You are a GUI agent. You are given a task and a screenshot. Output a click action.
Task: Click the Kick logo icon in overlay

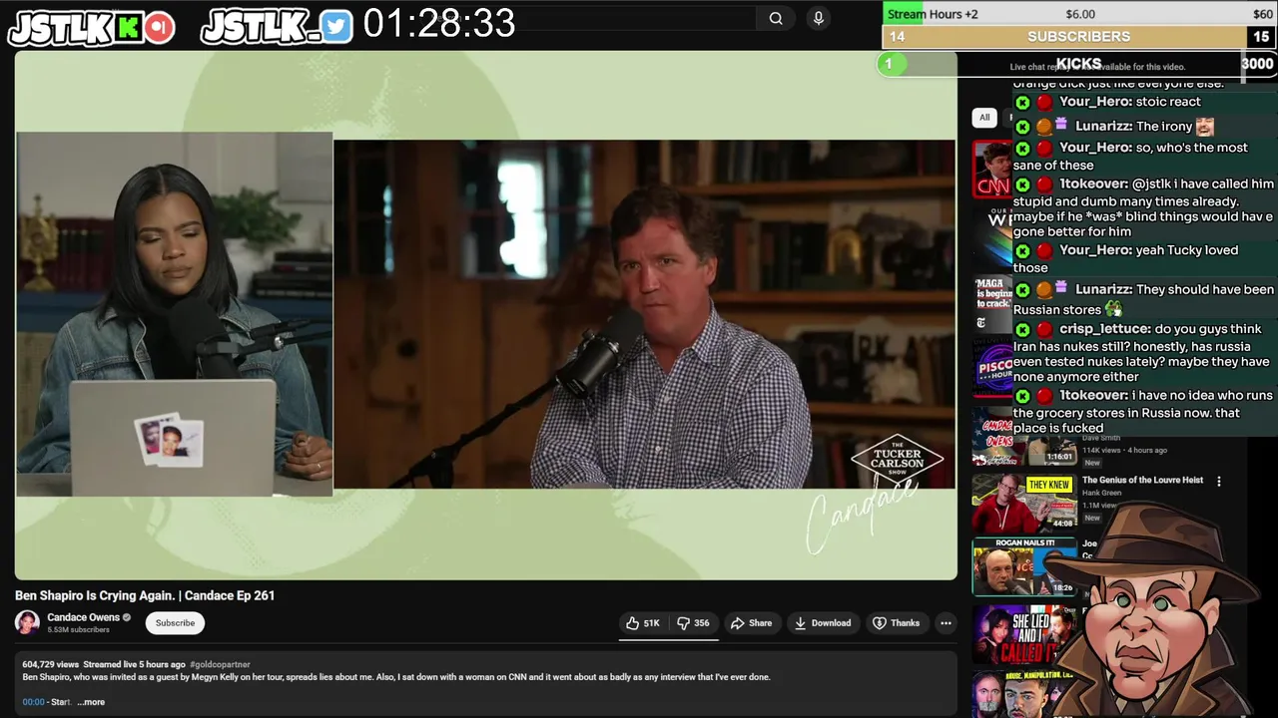128,28
